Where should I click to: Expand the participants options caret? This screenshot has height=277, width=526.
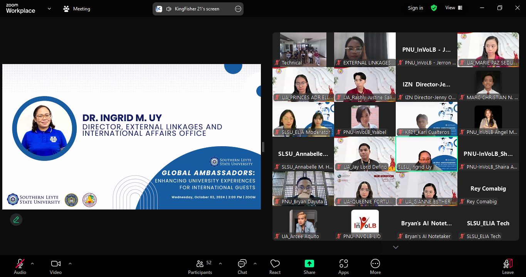coord(220,263)
